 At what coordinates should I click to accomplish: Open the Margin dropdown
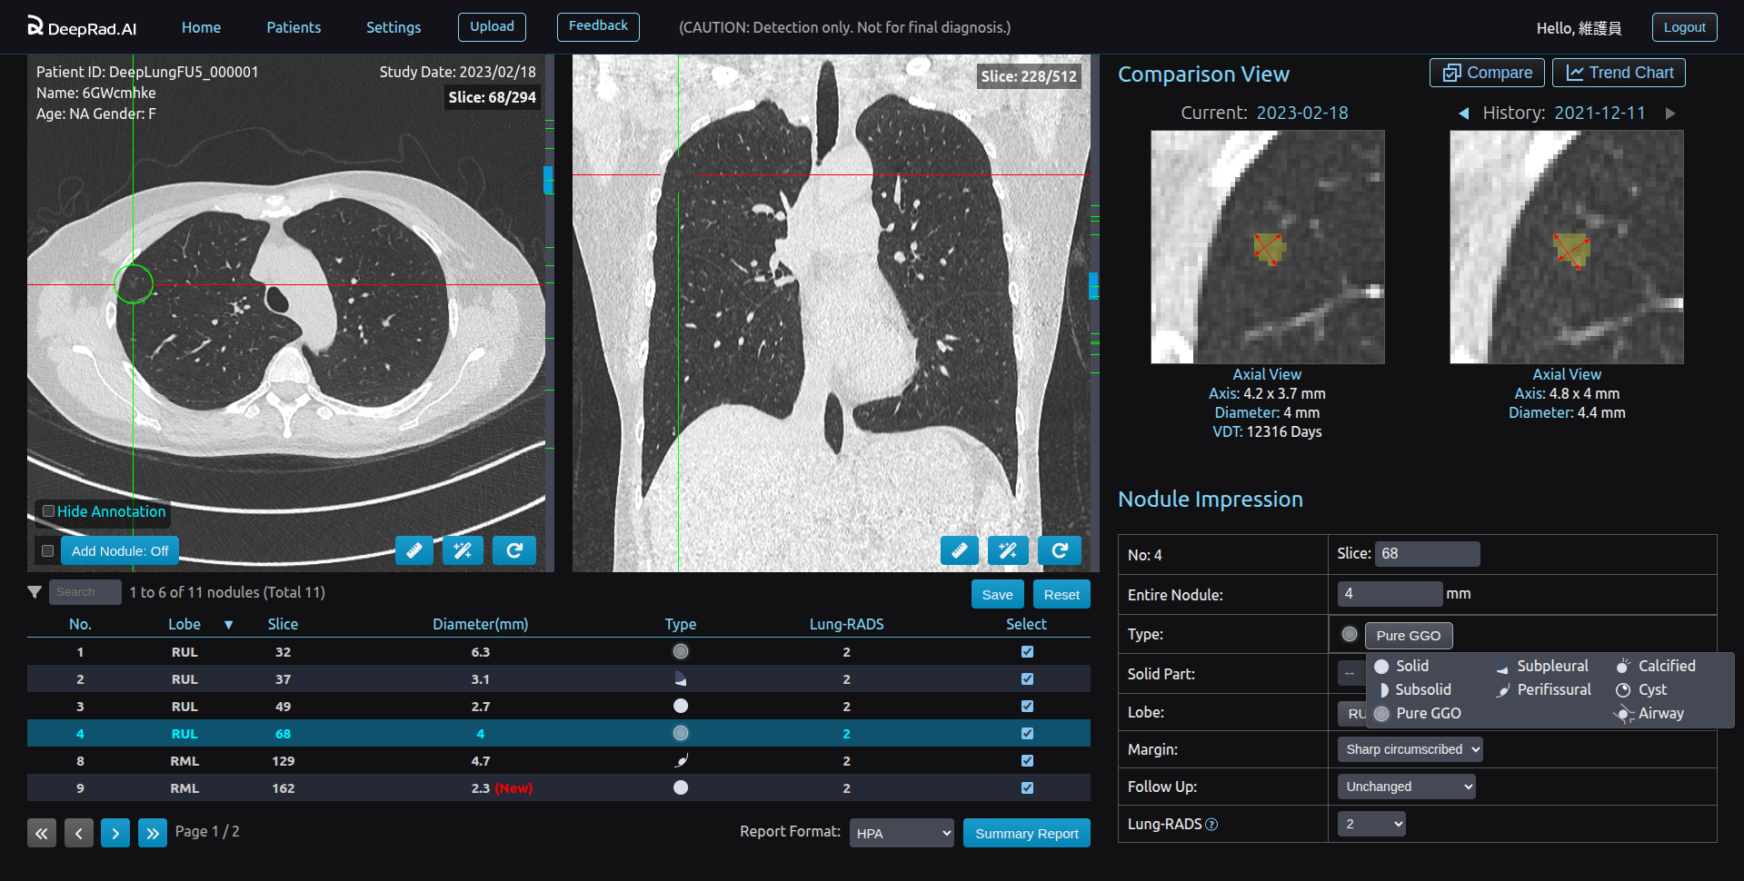pos(1409,749)
